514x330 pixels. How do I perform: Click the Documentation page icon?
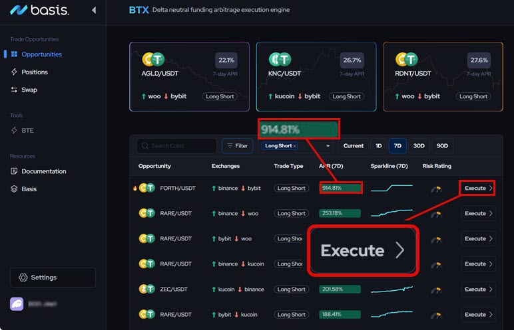pos(14,171)
